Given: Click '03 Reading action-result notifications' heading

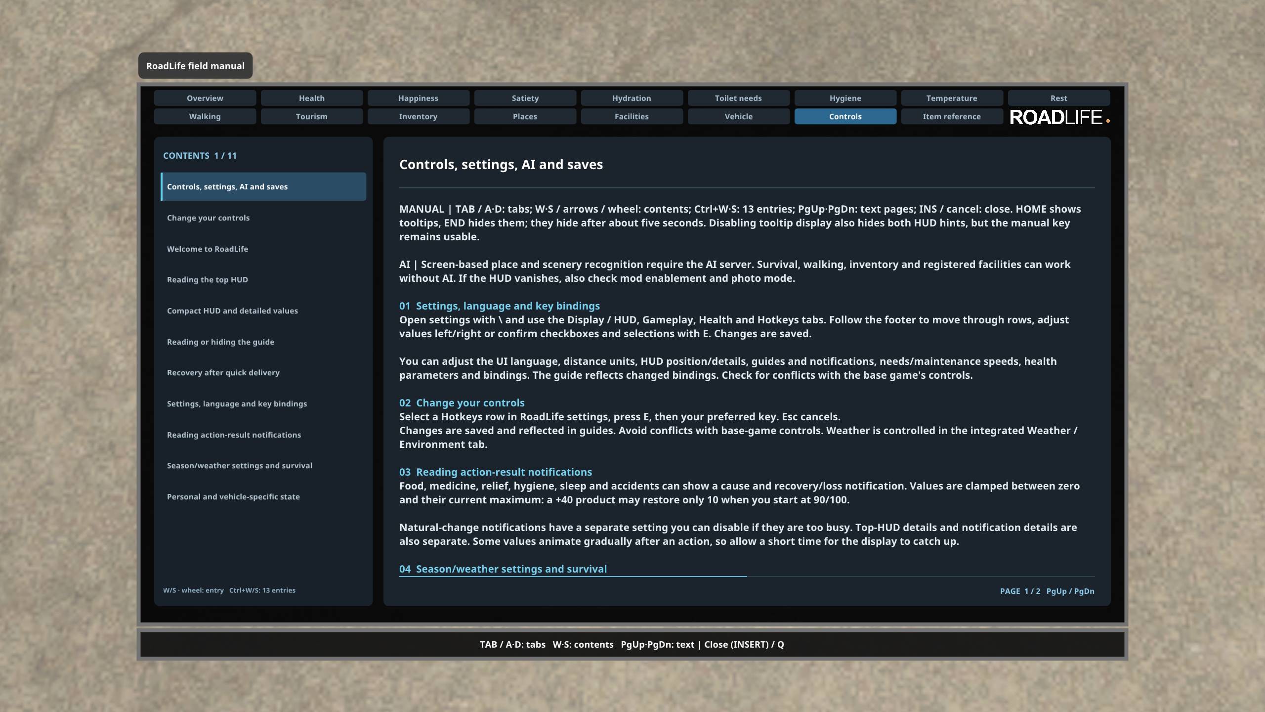Looking at the screenshot, I should click(x=496, y=472).
